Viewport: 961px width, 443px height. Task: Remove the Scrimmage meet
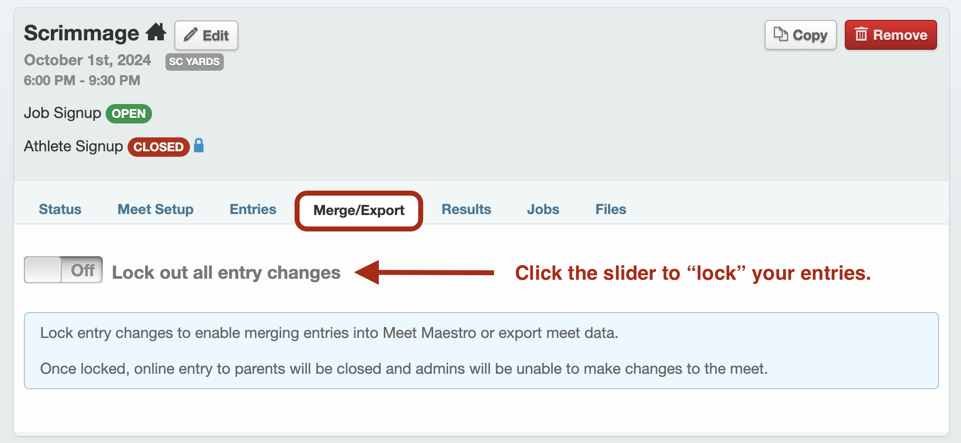[x=891, y=35]
